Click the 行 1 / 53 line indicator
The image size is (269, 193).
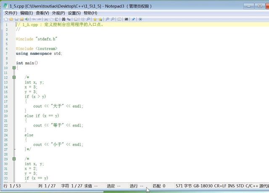(x=13, y=185)
